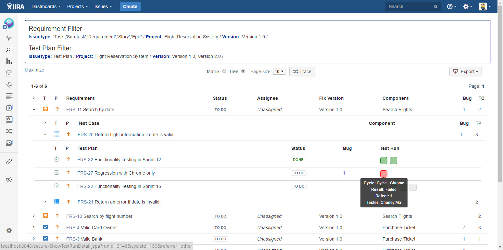Select the Matrix view radio button
503x250 pixels.
(x=224, y=71)
